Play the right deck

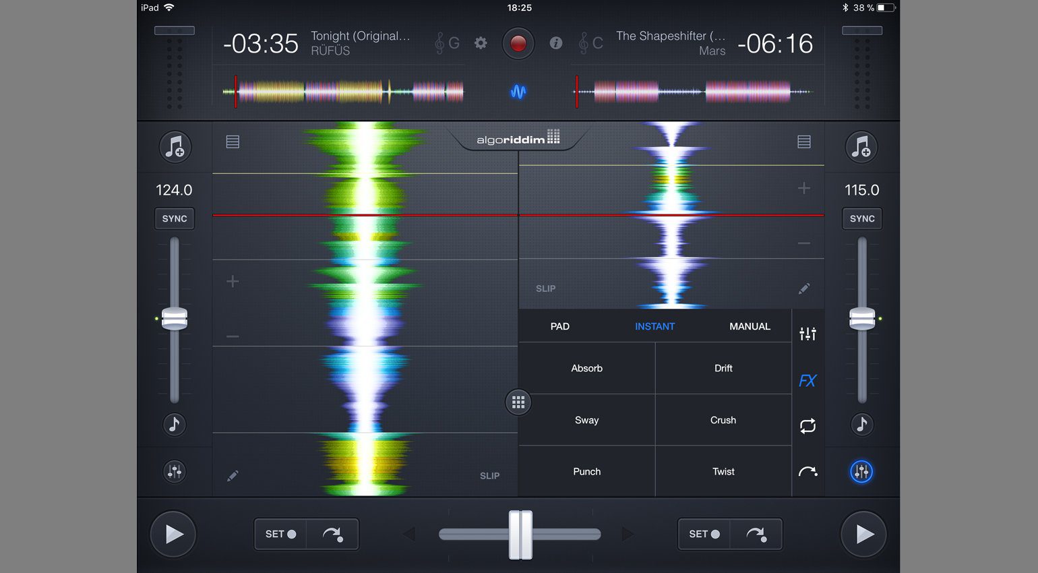click(863, 534)
